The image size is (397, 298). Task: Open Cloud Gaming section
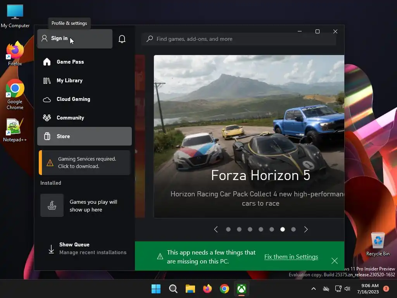pos(84,99)
